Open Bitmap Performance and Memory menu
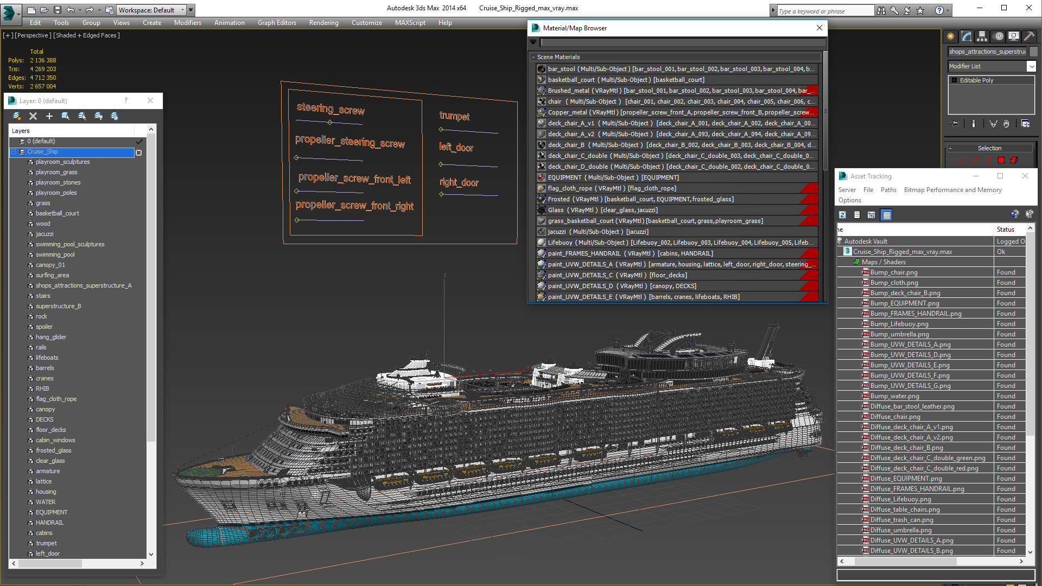The image size is (1042, 586). pyautogui.click(x=952, y=190)
